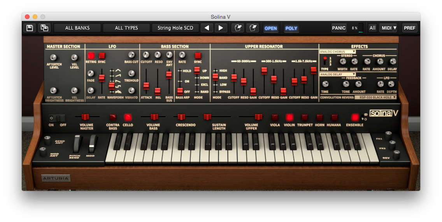Image resolution: width=442 pixels, height=222 pixels.
Task: Click the CRESCENDO slider
Action: 181,117
